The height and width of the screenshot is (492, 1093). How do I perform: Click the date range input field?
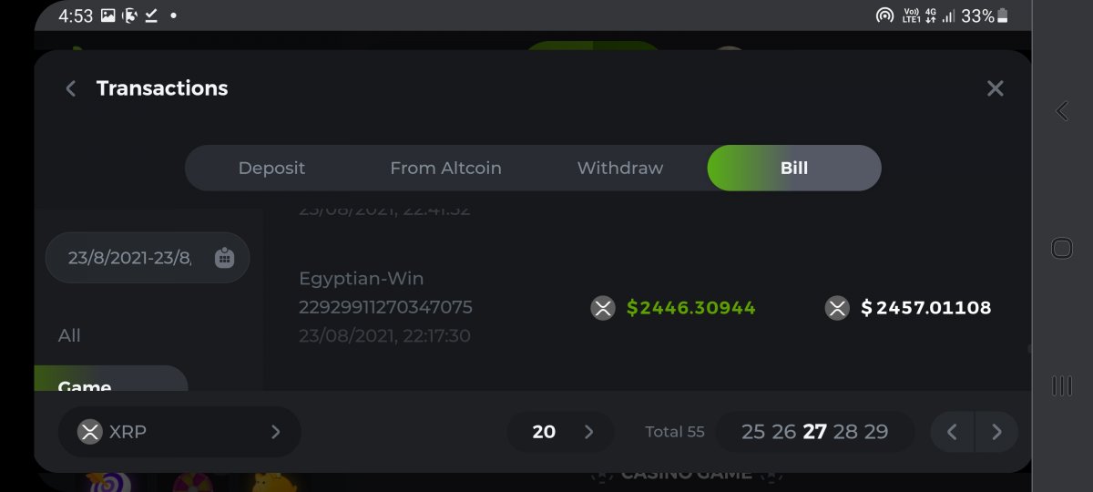point(129,258)
